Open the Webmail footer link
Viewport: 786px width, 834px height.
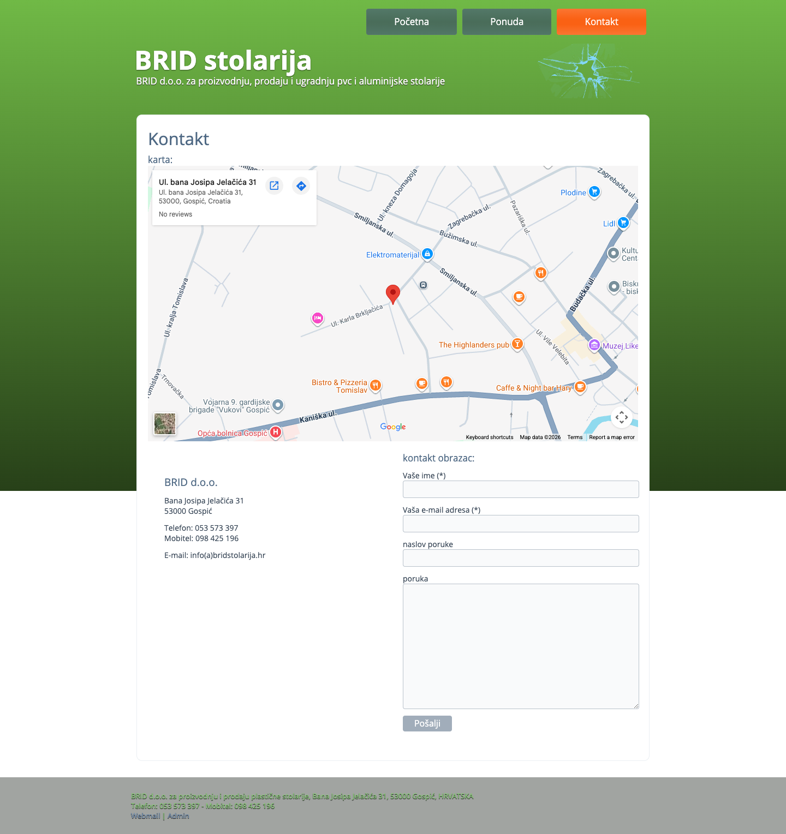tap(146, 816)
